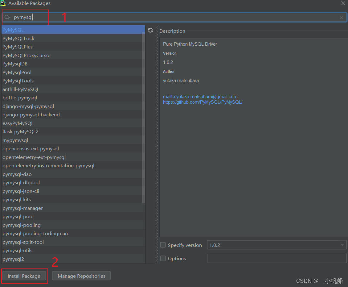Viewport: 348px width, 287px height.
Task: Click the Pure Python MySQL Driver description
Action: click(x=190, y=44)
